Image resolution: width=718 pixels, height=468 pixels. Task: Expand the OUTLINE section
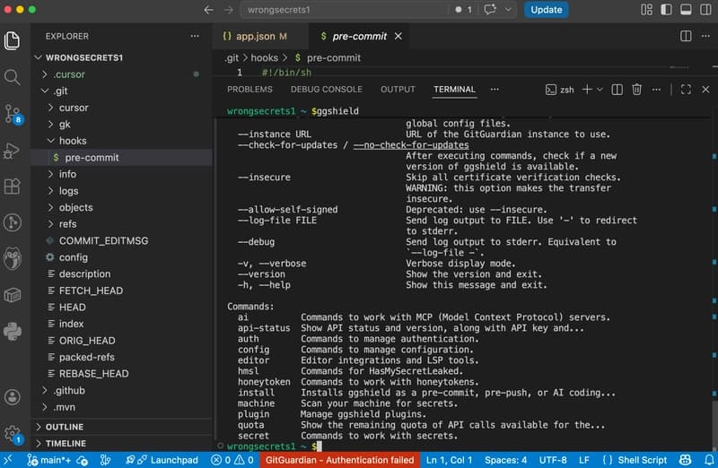tap(122, 427)
